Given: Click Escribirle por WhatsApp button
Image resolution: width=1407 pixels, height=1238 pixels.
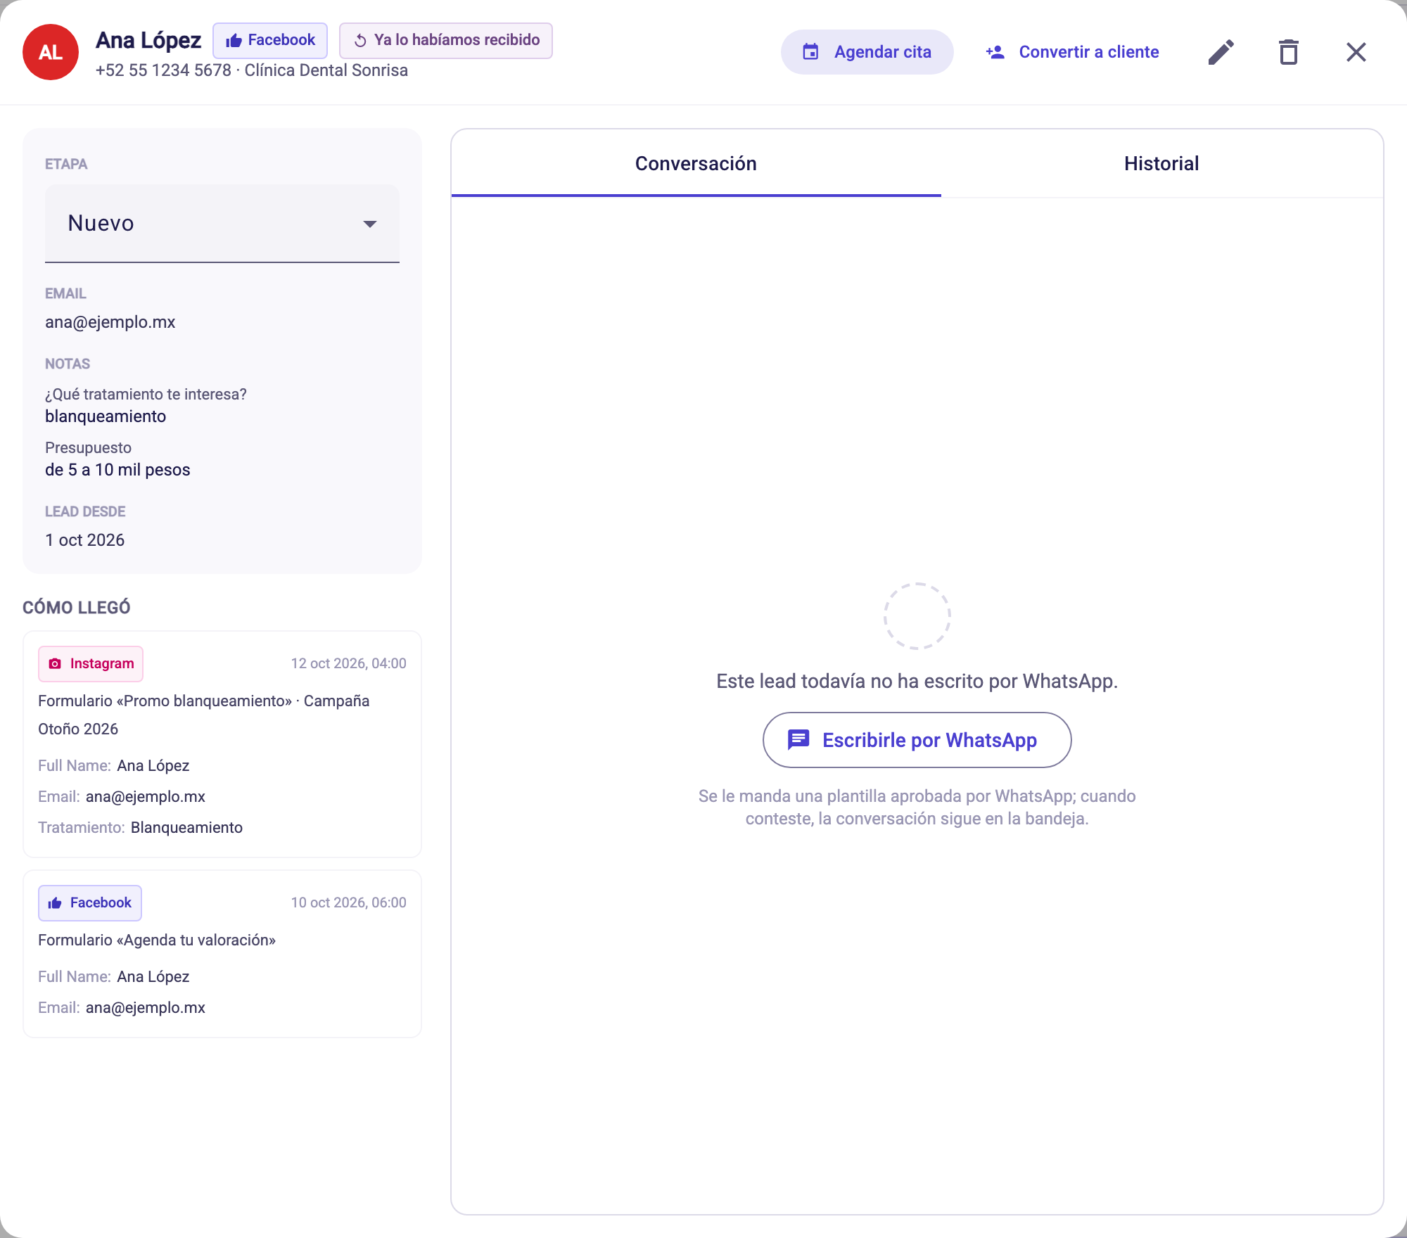Looking at the screenshot, I should pos(917,740).
